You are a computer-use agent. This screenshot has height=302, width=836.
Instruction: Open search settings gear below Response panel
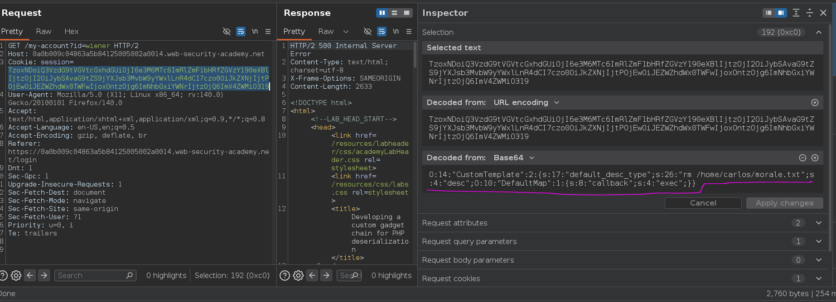click(298, 275)
